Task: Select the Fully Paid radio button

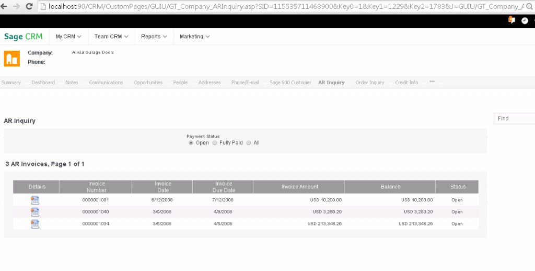Action: tap(215, 143)
